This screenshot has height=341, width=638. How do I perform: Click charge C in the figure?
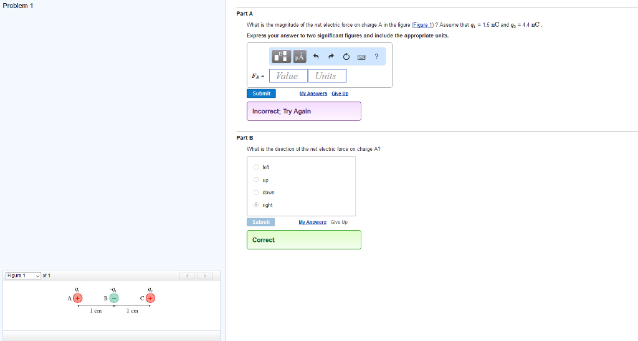[x=151, y=298]
